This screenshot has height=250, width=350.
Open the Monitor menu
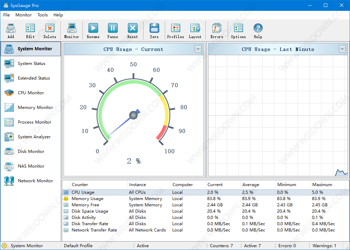[23, 15]
